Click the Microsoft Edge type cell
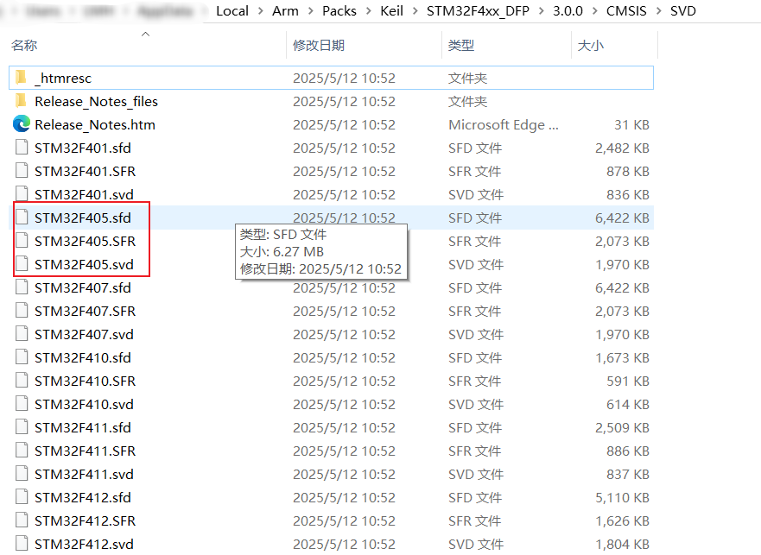Image resolution: width=761 pixels, height=555 pixels. (504, 124)
